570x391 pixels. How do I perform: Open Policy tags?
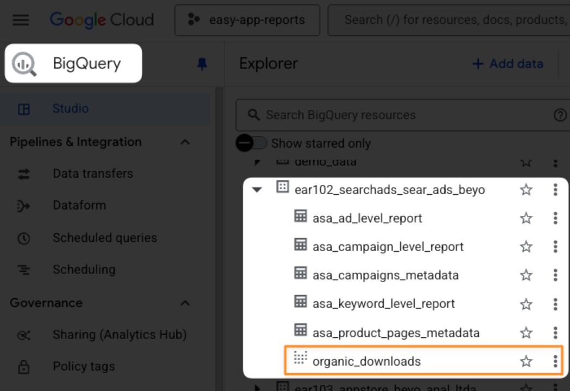(x=84, y=366)
